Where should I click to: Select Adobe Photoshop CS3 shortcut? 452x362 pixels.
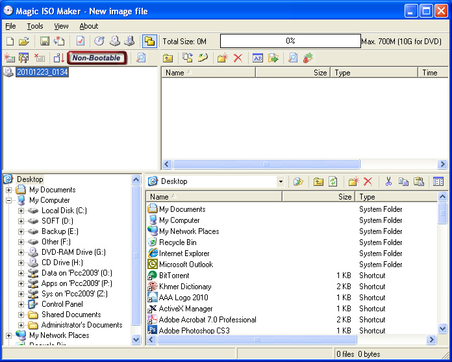coord(194,331)
